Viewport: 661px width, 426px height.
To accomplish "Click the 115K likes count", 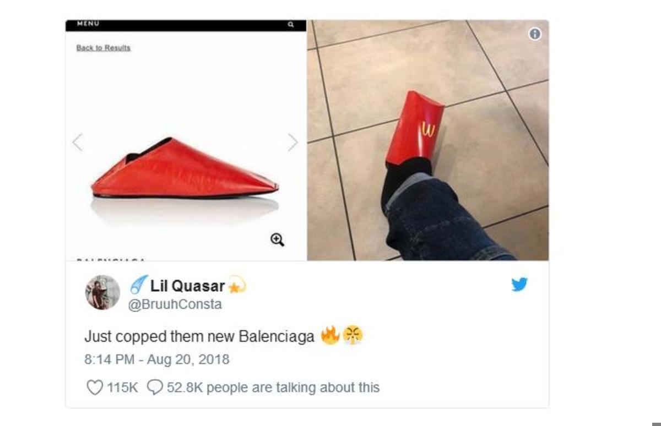I will [122, 387].
